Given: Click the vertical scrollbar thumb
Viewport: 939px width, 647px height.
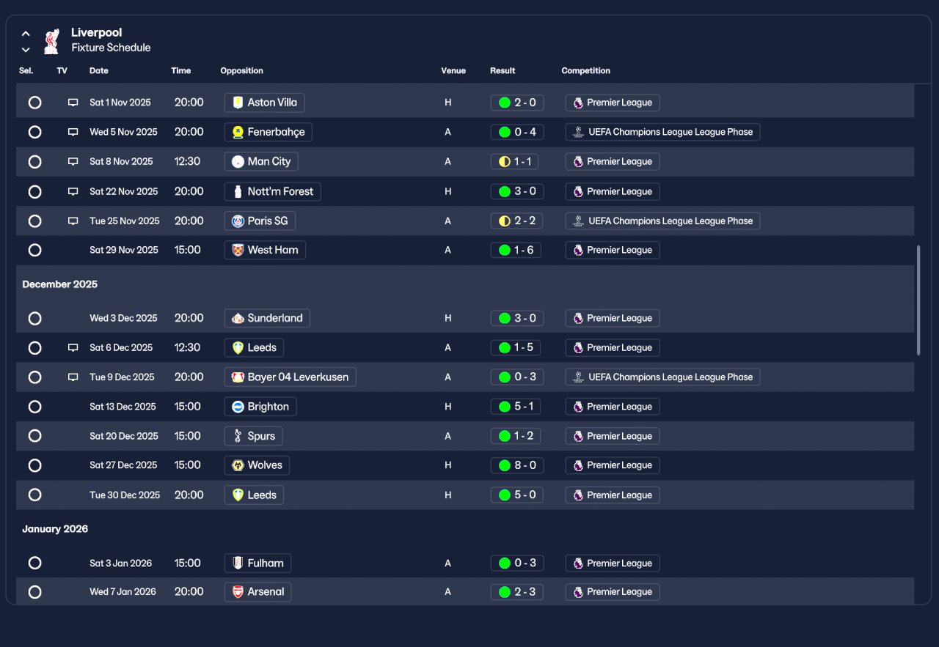Looking at the screenshot, I should click(918, 300).
